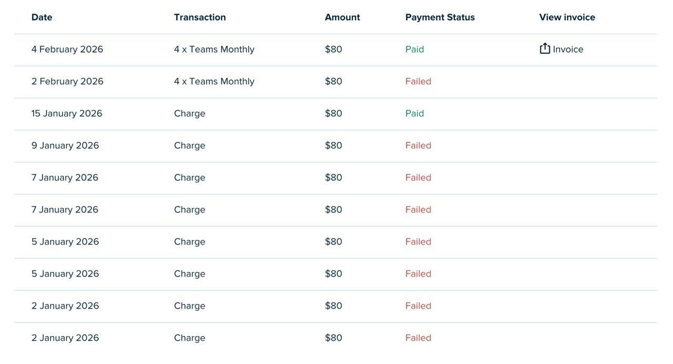Click the Charge text for 15 January
Image resolution: width=673 pixels, height=364 pixels.
[189, 114]
